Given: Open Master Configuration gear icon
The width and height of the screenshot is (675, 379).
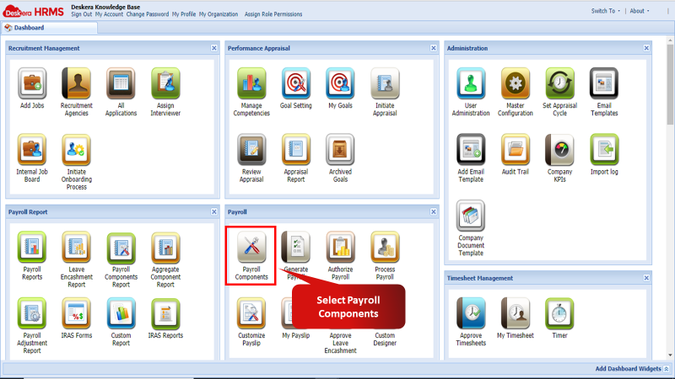Looking at the screenshot, I should coord(516,83).
